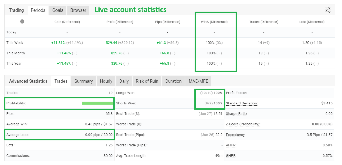The height and width of the screenshot is (165, 342).
Task: Switch to the Trading tab
Action: pos(16,10)
